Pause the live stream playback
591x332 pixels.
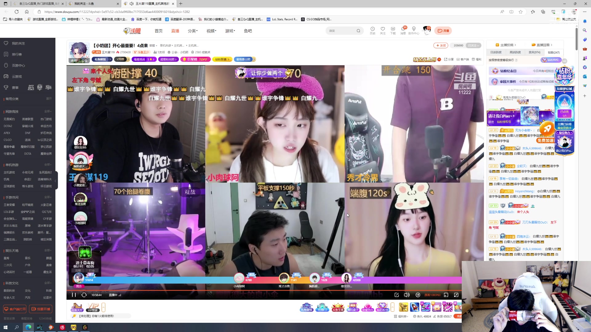(x=73, y=295)
